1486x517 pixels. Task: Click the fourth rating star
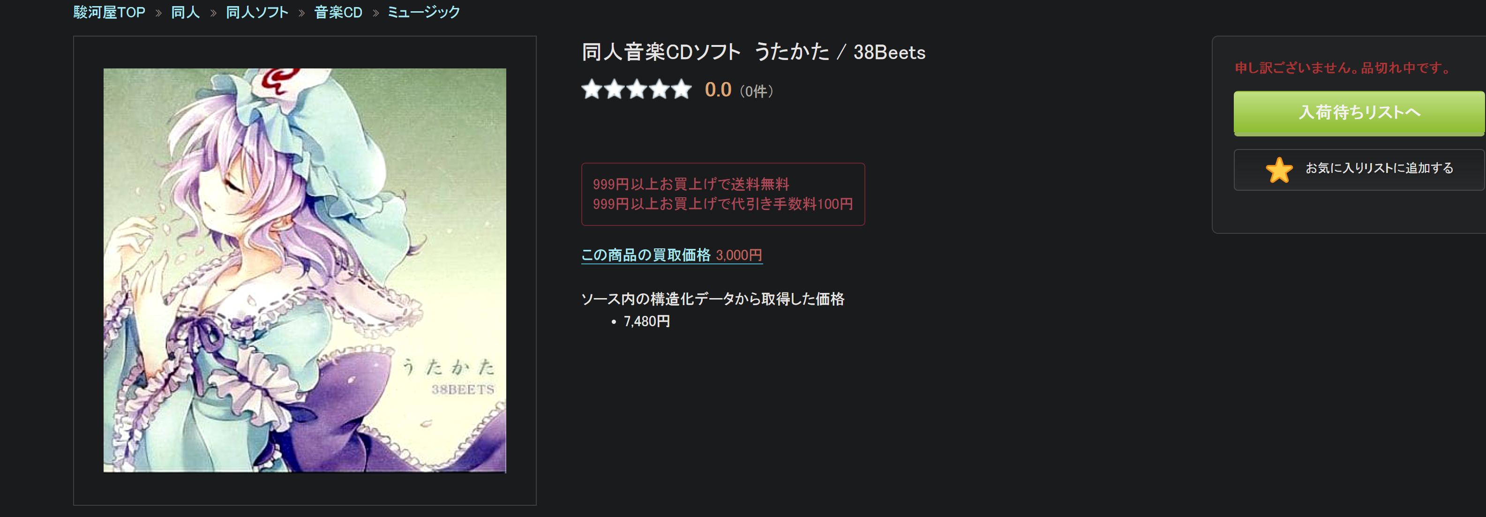(x=660, y=90)
